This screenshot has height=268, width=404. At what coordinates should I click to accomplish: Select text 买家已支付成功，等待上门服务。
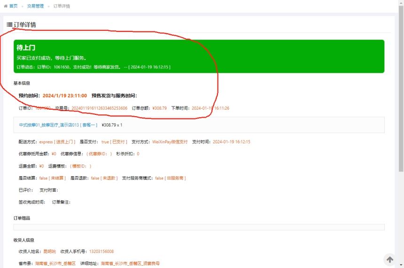(x=52, y=58)
